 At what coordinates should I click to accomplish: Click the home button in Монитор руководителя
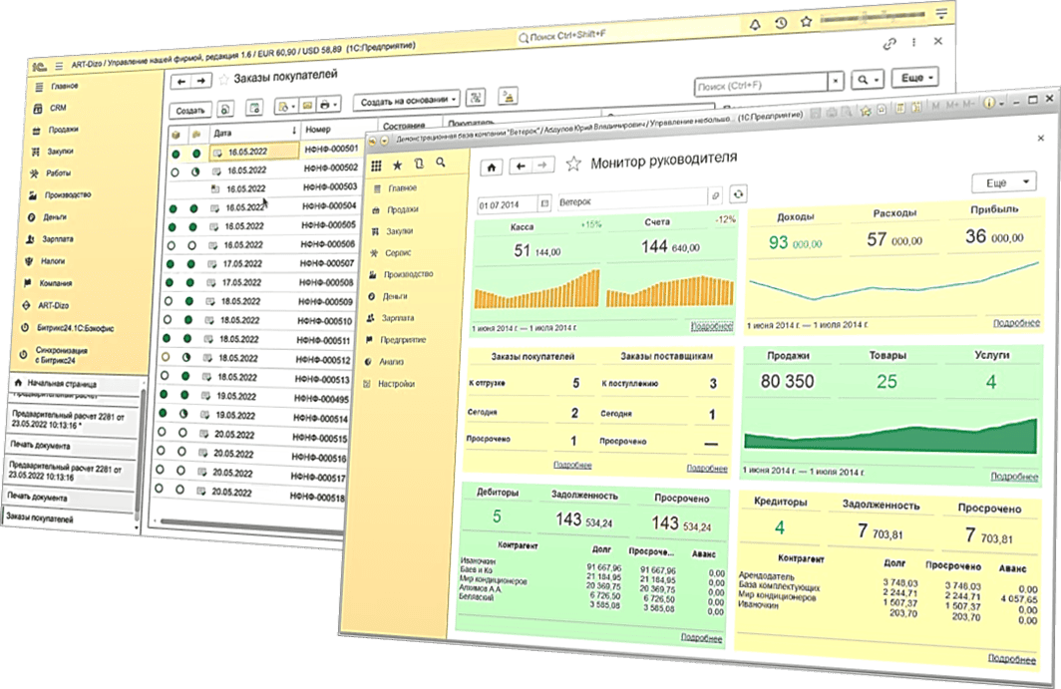click(x=490, y=166)
